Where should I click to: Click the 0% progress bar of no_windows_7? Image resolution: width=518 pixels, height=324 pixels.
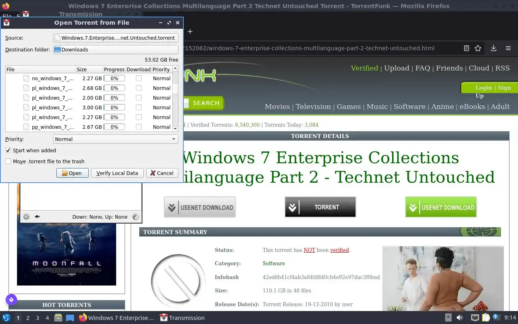tap(115, 78)
